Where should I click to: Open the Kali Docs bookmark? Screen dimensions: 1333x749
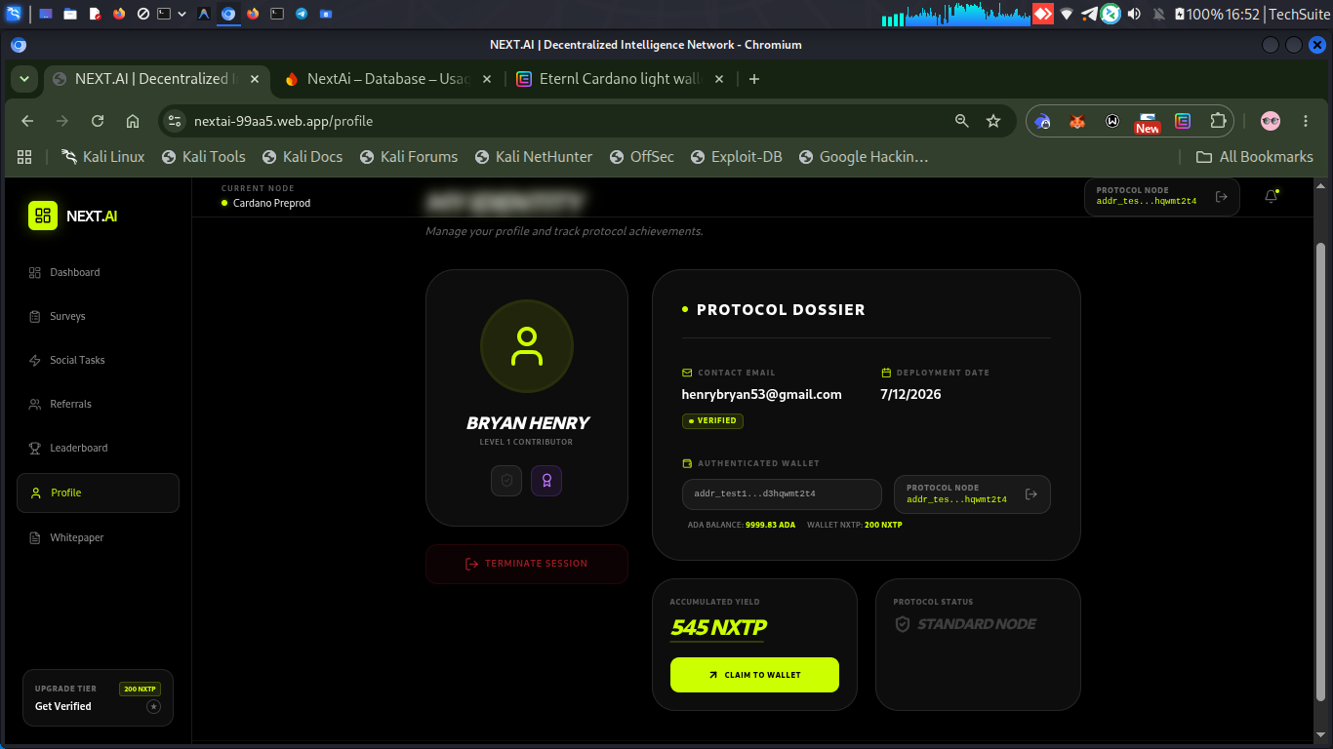[x=302, y=157]
